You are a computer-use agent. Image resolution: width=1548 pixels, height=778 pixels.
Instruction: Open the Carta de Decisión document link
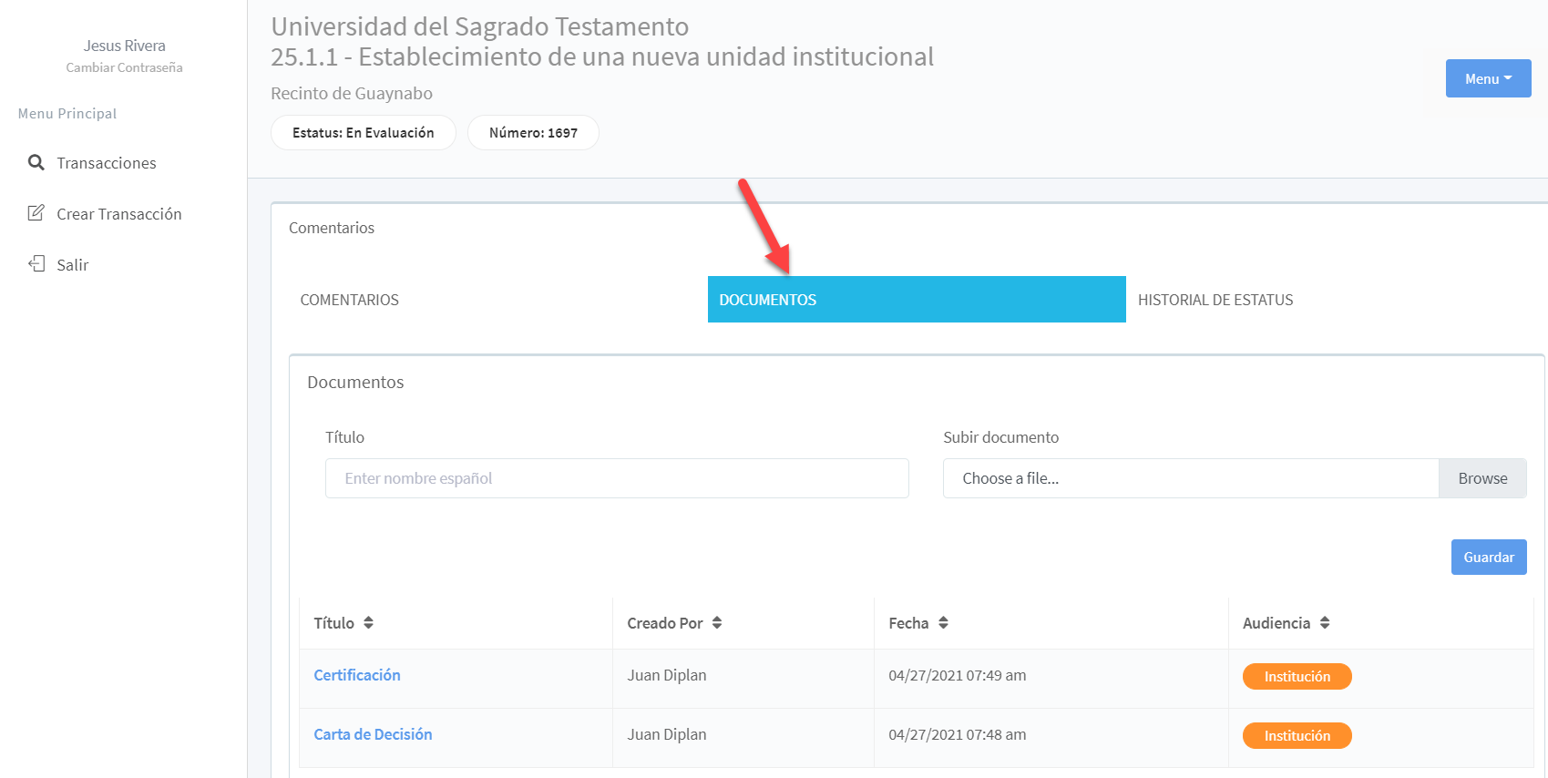[x=373, y=734]
